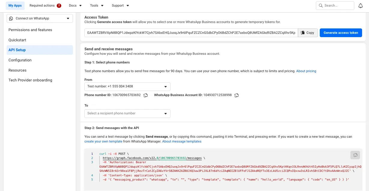Copy the access token
The width and height of the screenshot is (369, 191).
(x=308, y=33)
